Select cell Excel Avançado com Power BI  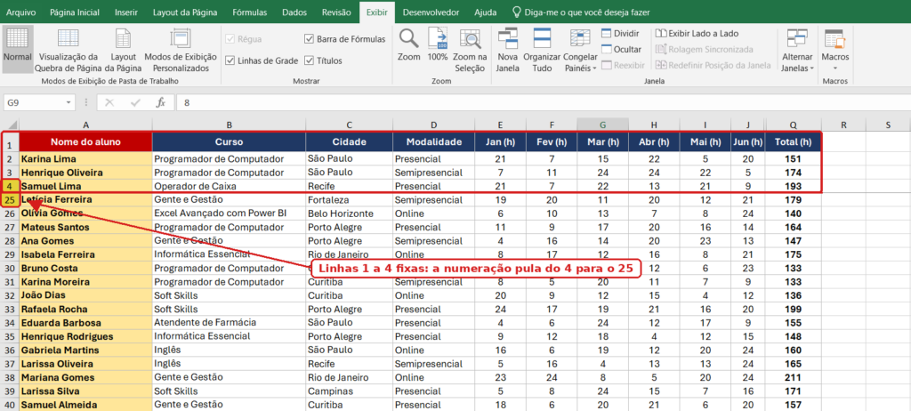(x=229, y=214)
